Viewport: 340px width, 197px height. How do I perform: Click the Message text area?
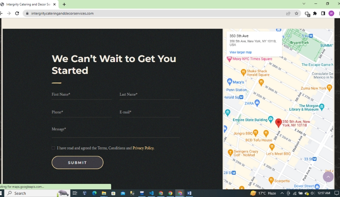[x=116, y=131]
